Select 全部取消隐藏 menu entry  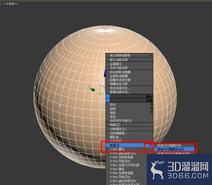(129, 76)
